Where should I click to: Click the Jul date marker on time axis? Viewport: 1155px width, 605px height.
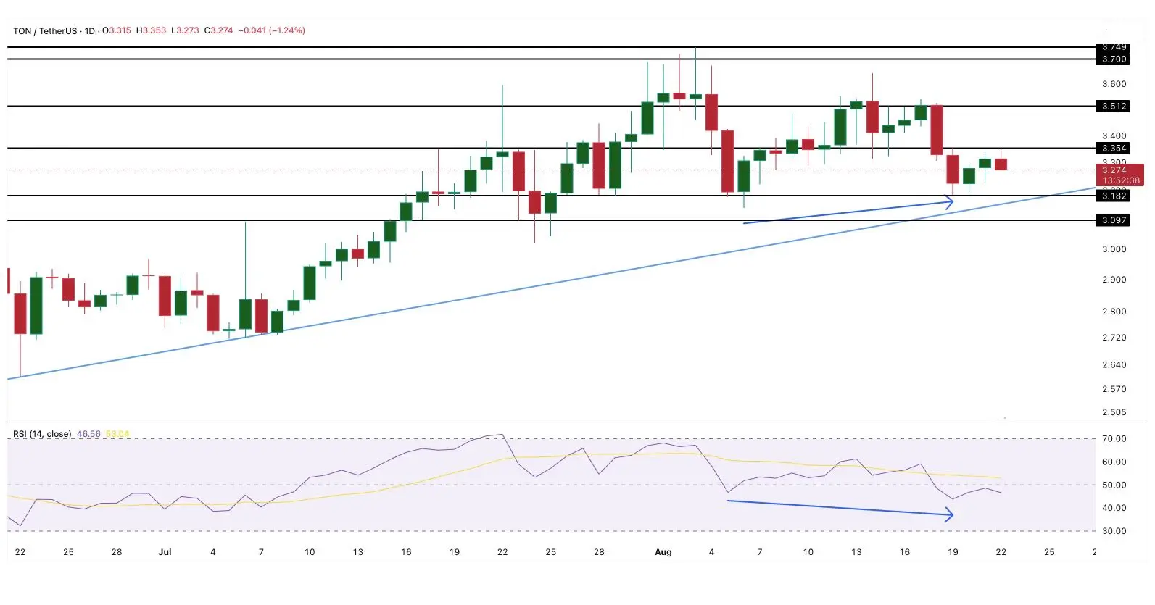165,552
